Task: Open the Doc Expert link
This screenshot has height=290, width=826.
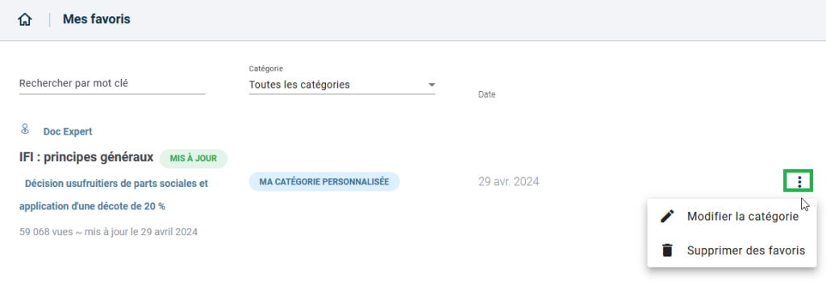Action: [68, 131]
